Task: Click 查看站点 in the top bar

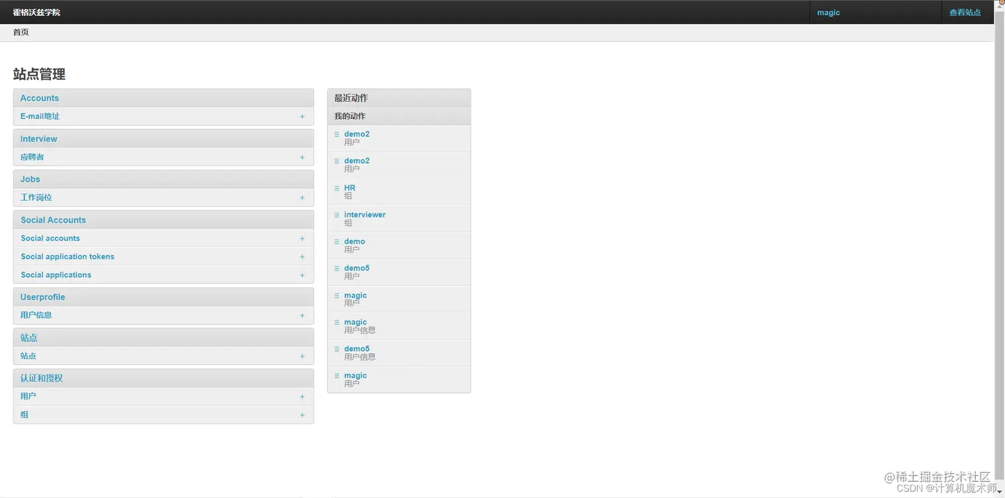Action: [965, 12]
